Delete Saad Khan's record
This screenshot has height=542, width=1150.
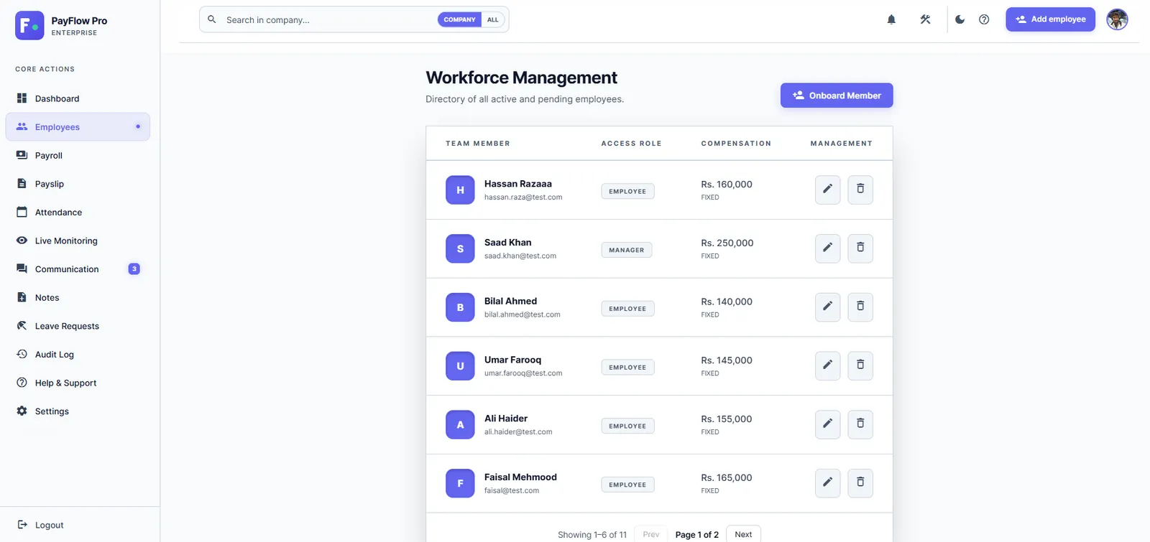pos(860,248)
